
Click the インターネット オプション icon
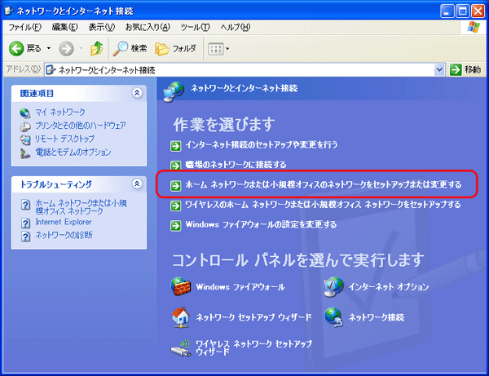point(333,286)
